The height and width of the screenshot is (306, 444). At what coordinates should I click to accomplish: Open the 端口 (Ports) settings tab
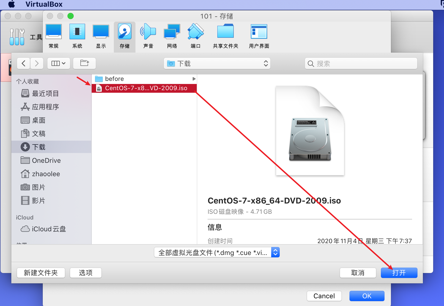(196, 36)
